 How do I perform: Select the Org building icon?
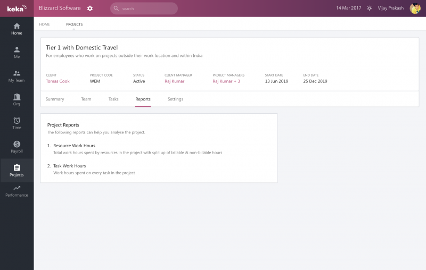17,97
